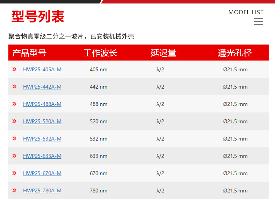Select the 780 nm wavelength cell
276x199 pixels.
click(99, 191)
